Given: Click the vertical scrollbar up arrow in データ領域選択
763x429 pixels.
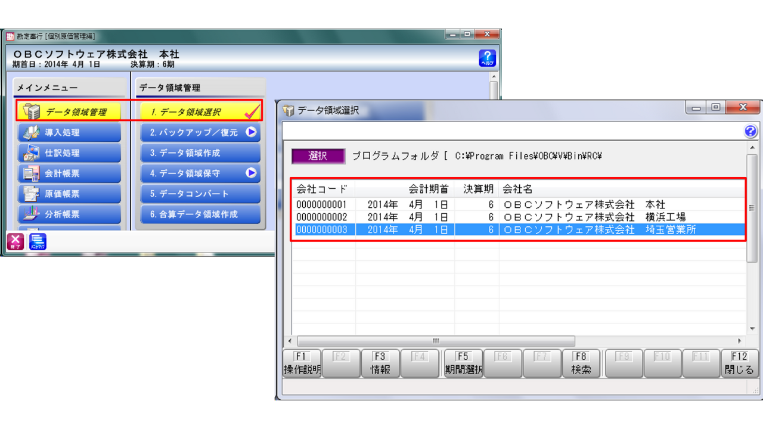Looking at the screenshot, I should point(752,148).
